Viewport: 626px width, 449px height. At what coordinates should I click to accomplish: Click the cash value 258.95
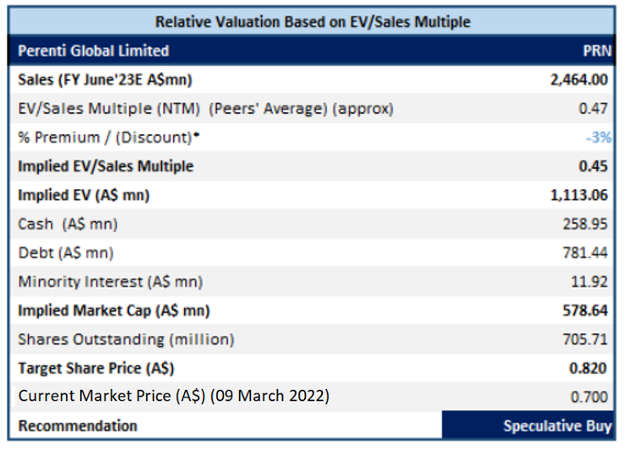tap(585, 224)
